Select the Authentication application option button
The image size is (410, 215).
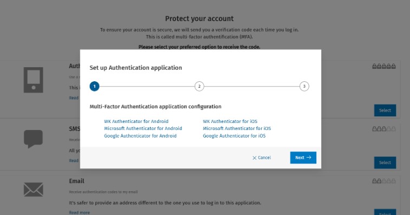[385, 110]
